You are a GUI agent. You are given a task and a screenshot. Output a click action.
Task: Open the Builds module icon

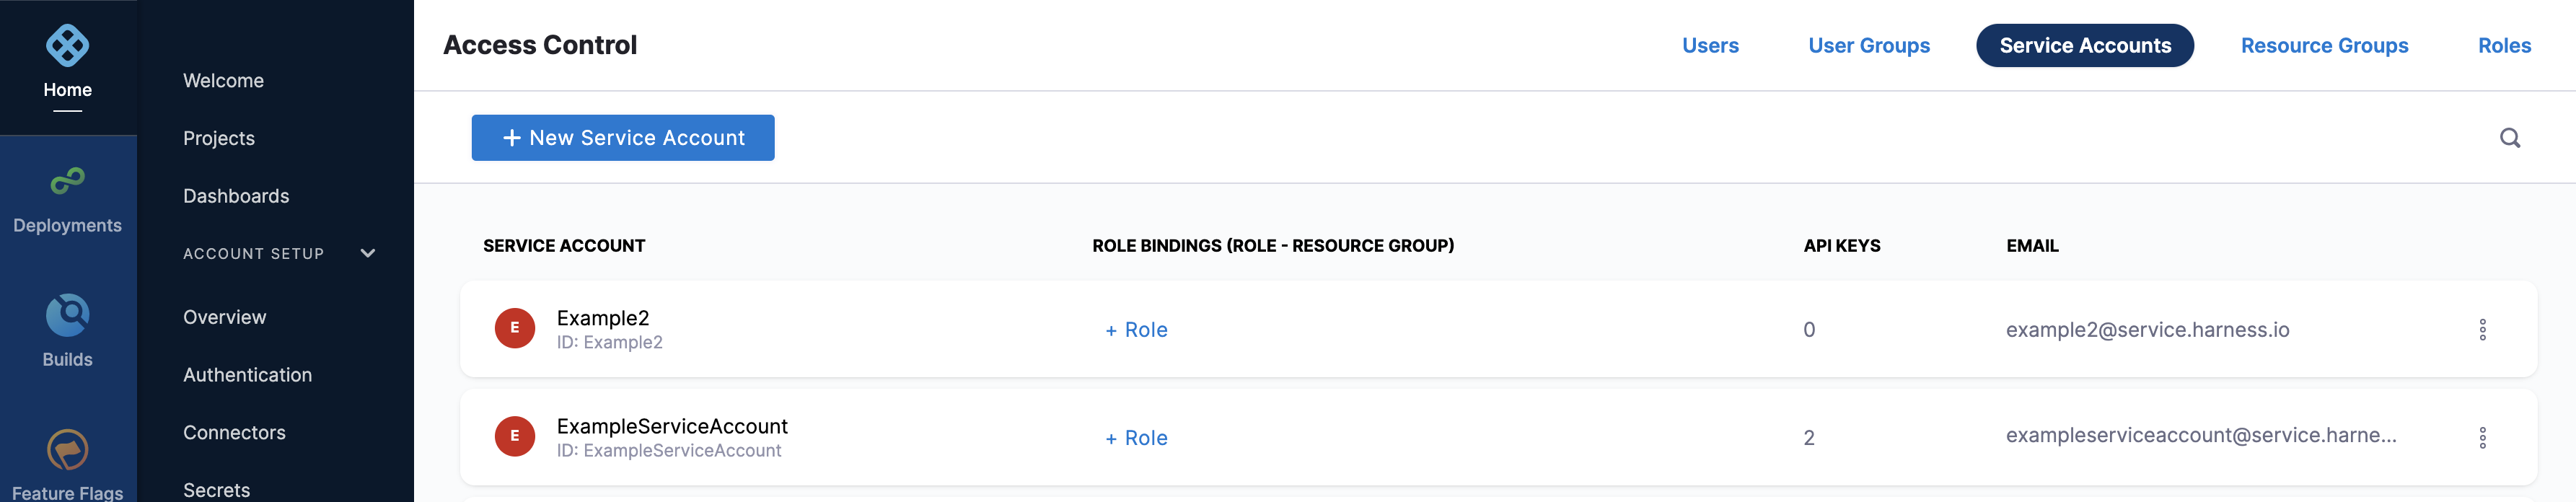tap(67, 315)
